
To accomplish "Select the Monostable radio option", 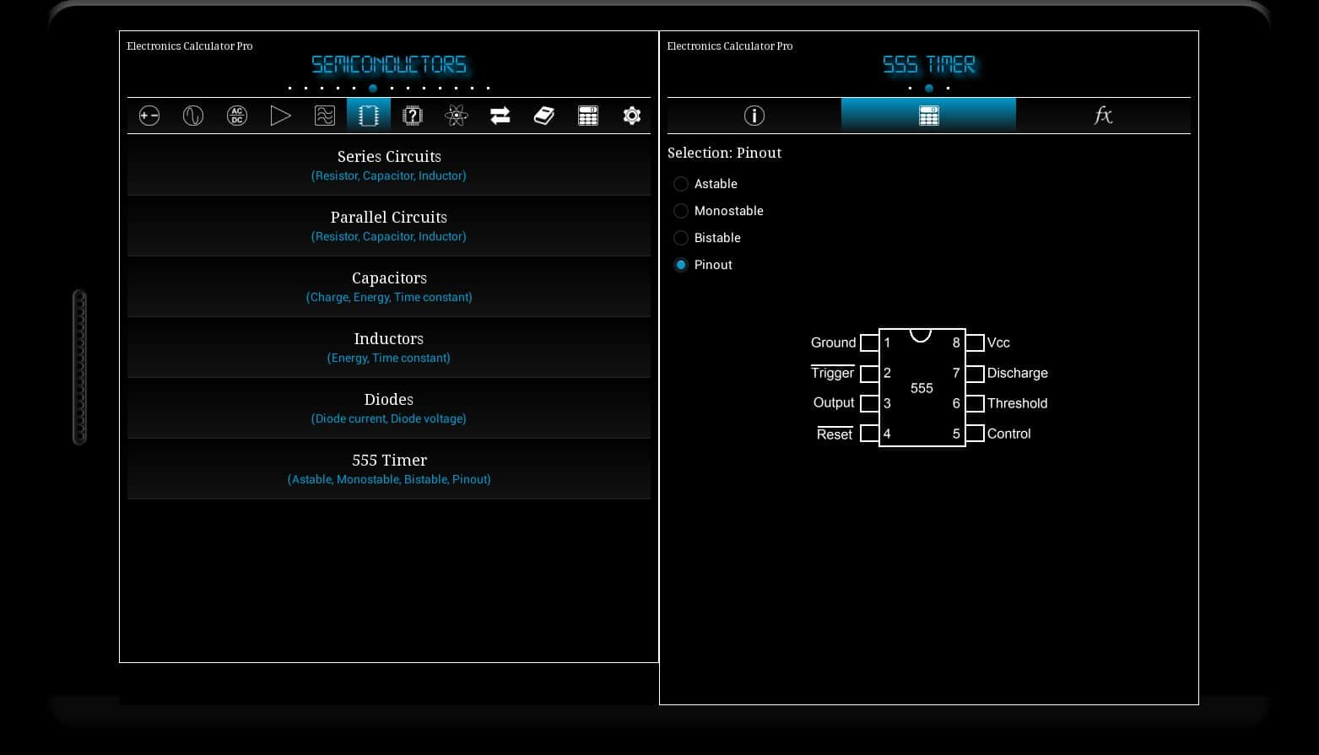I will click(x=681, y=211).
